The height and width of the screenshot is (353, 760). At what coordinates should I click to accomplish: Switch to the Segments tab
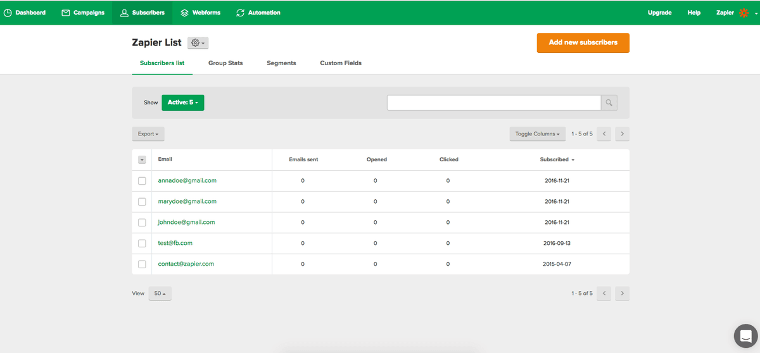281,63
